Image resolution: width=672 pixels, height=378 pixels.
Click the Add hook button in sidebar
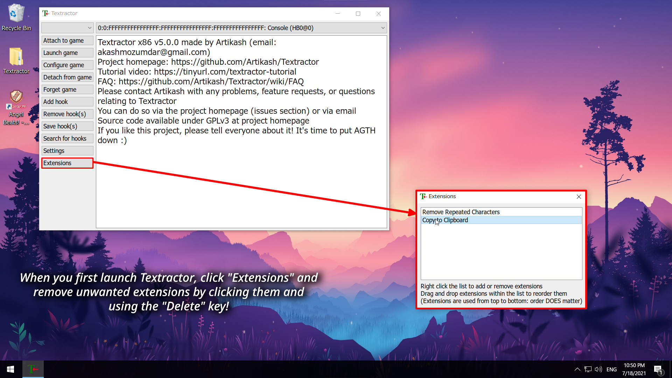(66, 101)
